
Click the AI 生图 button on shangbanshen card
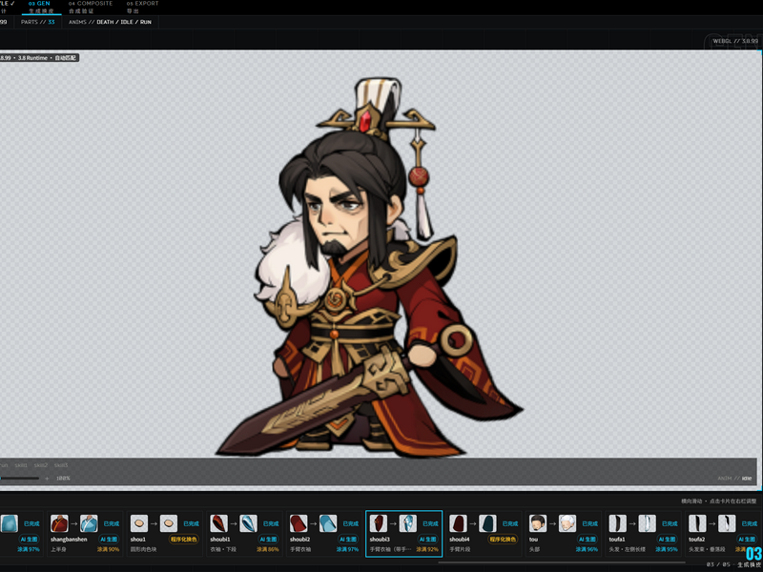109,540
